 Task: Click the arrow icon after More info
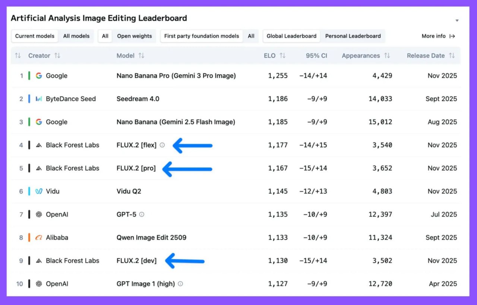[x=452, y=36]
